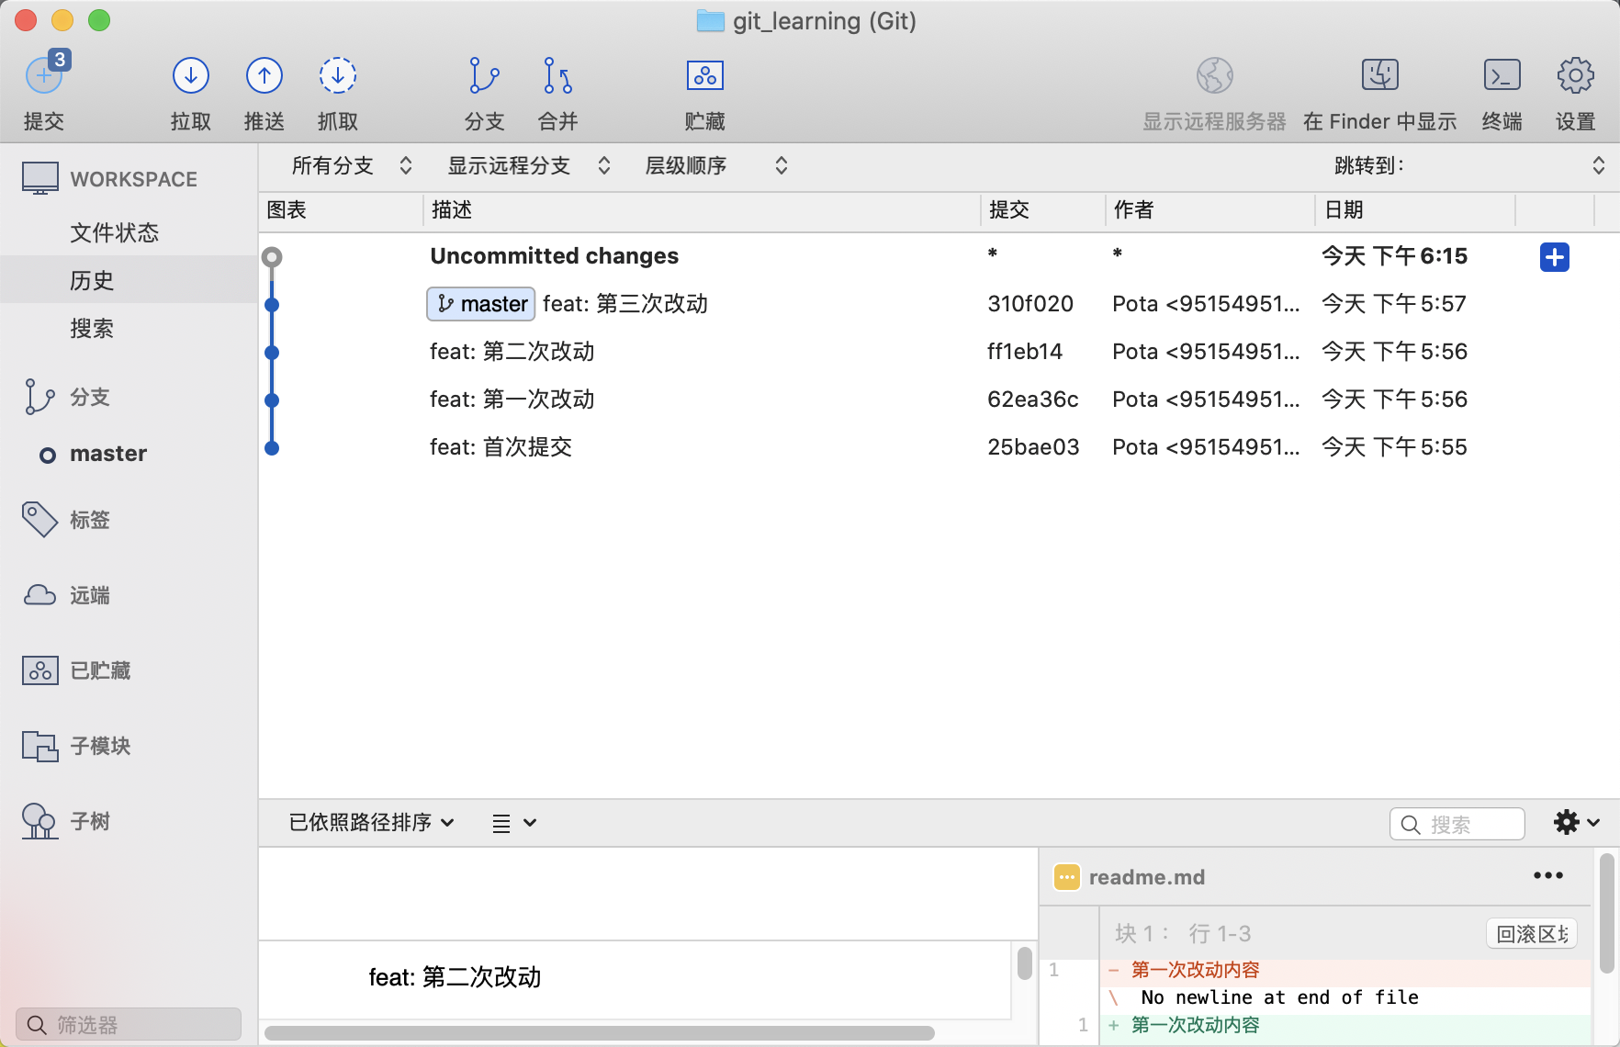This screenshot has width=1620, height=1047.
Task: Select Search (搜索) in sidebar
Action: (x=129, y=328)
